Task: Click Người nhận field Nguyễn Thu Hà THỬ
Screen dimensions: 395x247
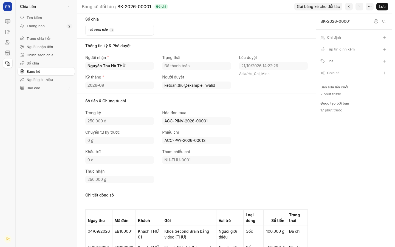Action: 120,66
